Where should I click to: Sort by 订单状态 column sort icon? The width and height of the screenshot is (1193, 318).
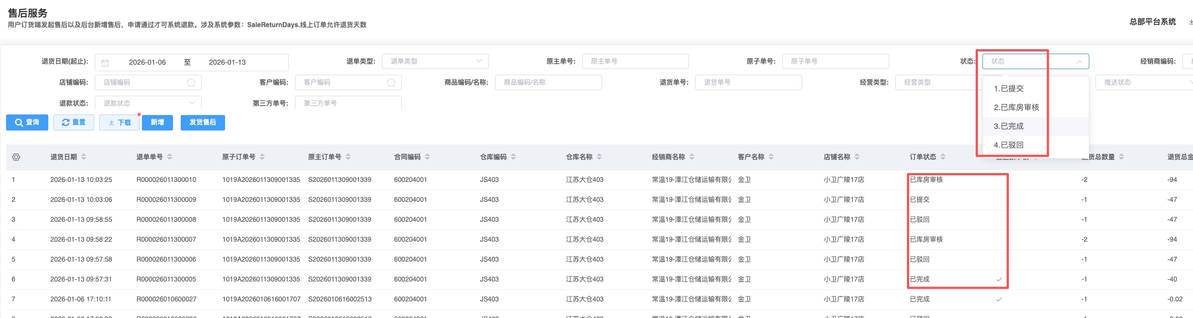[943, 157]
